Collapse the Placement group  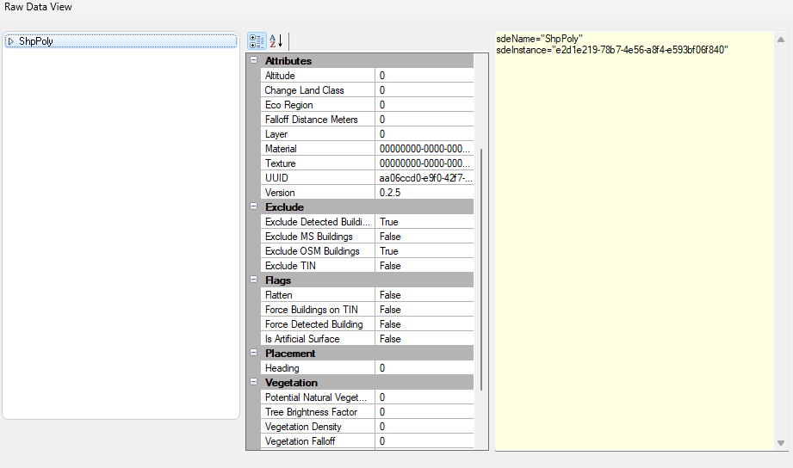click(253, 354)
